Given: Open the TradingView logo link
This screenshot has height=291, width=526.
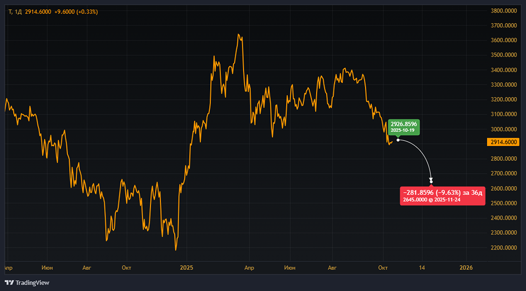Looking at the screenshot, I should click(x=27, y=283).
